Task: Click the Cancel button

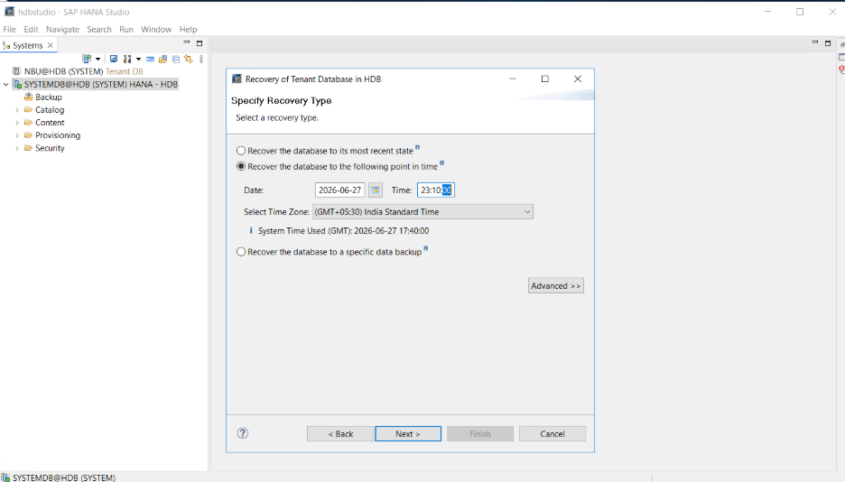Action: click(552, 433)
